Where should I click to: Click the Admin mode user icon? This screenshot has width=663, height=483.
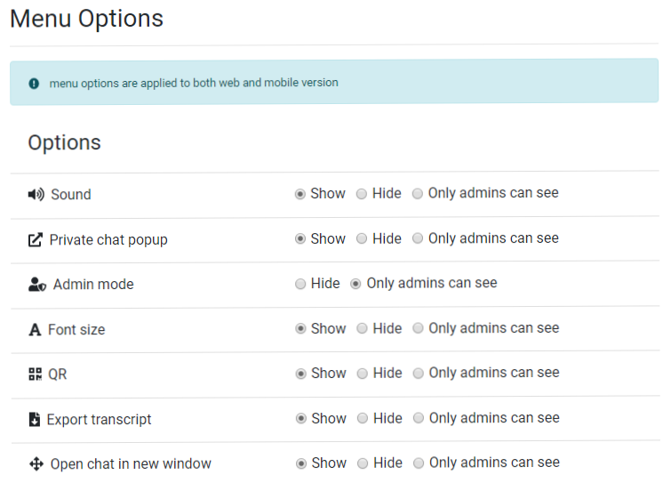(37, 285)
